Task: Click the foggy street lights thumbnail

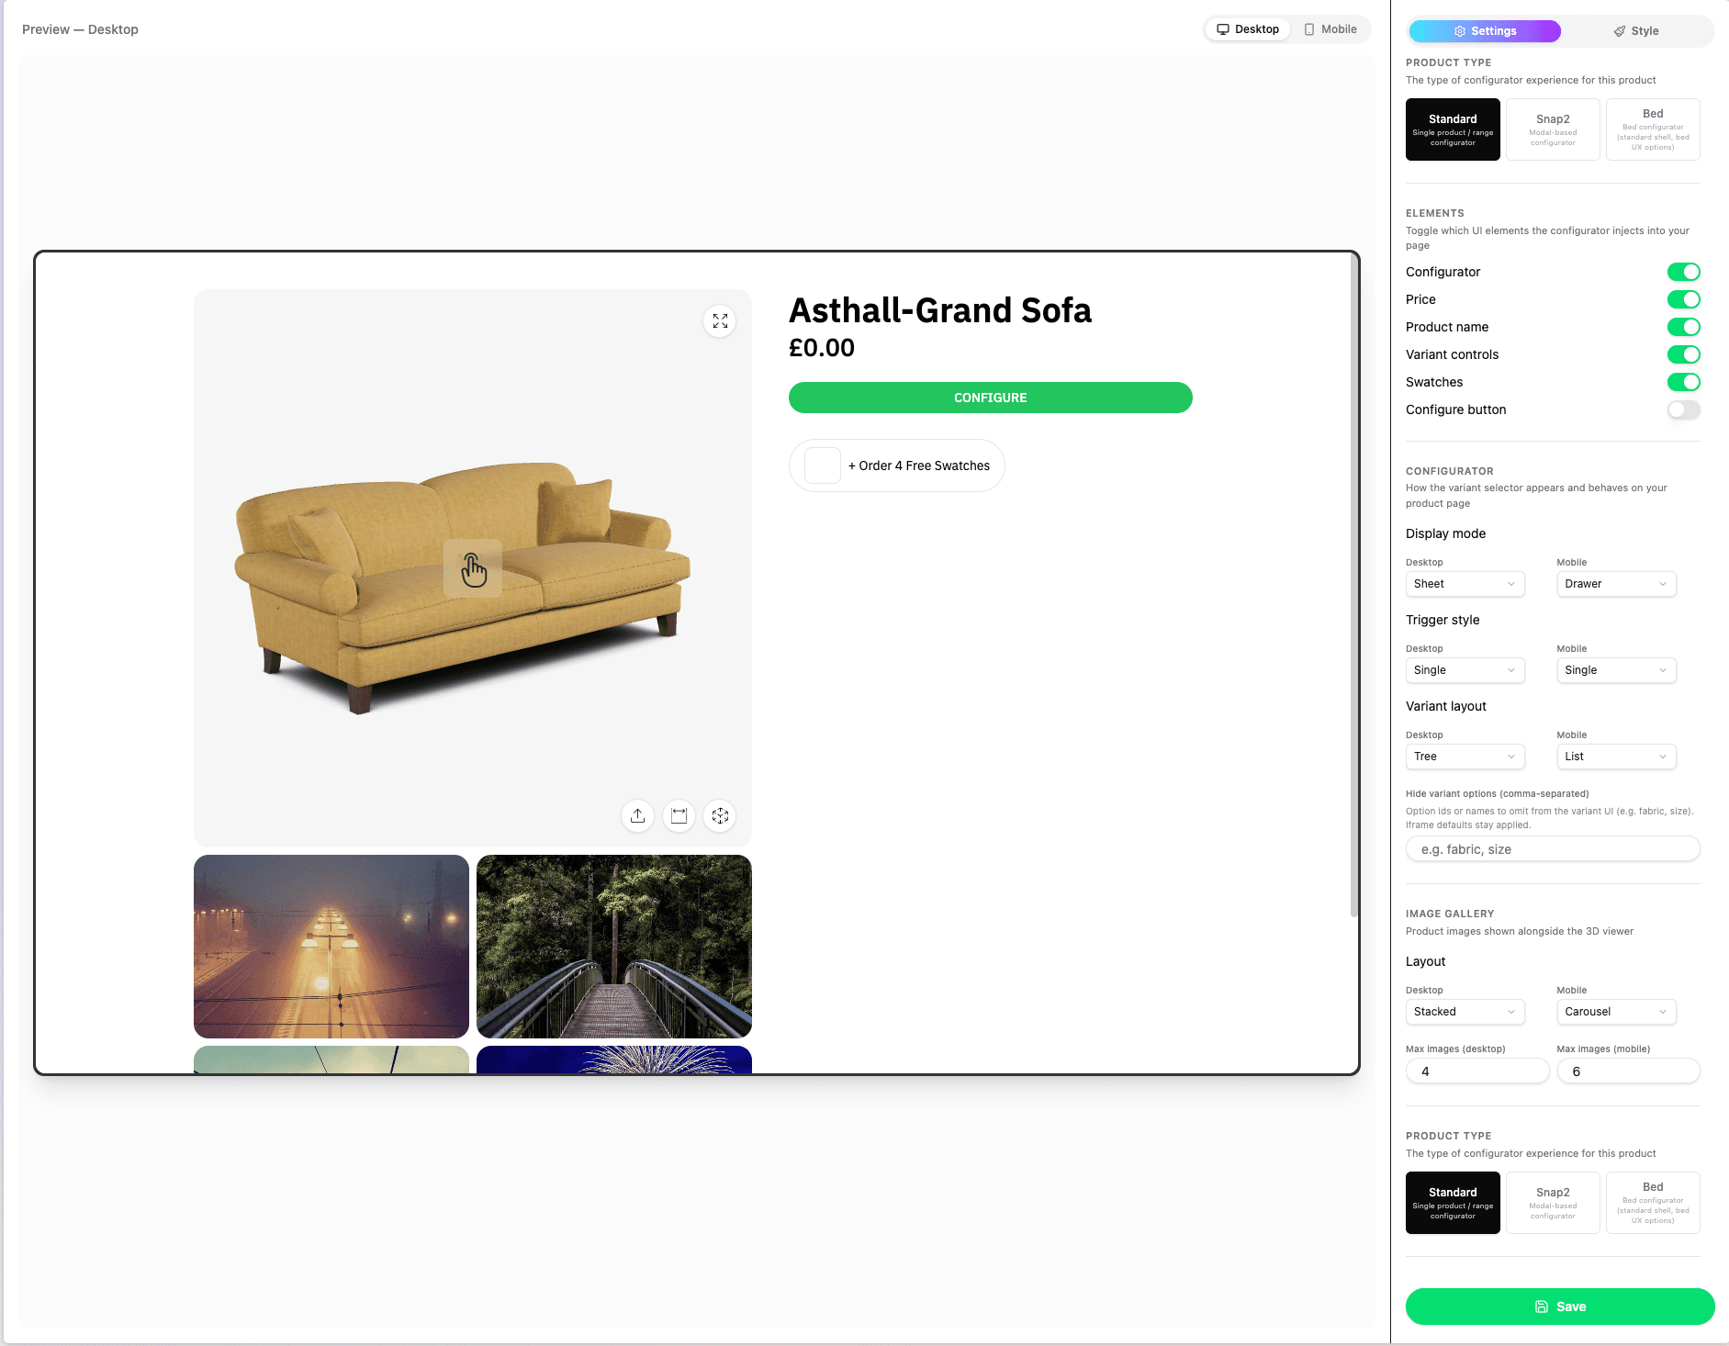Action: tap(331, 947)
